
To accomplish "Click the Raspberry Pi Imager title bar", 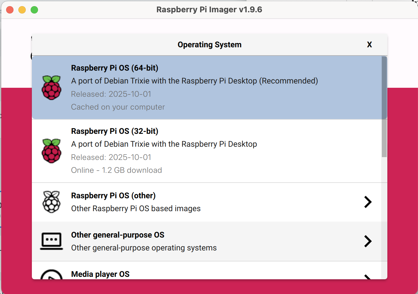I will 209,10.
